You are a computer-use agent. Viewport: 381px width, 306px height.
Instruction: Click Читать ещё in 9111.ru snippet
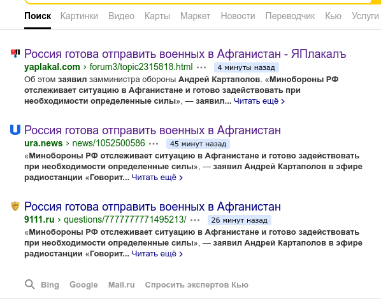[157, 254]
